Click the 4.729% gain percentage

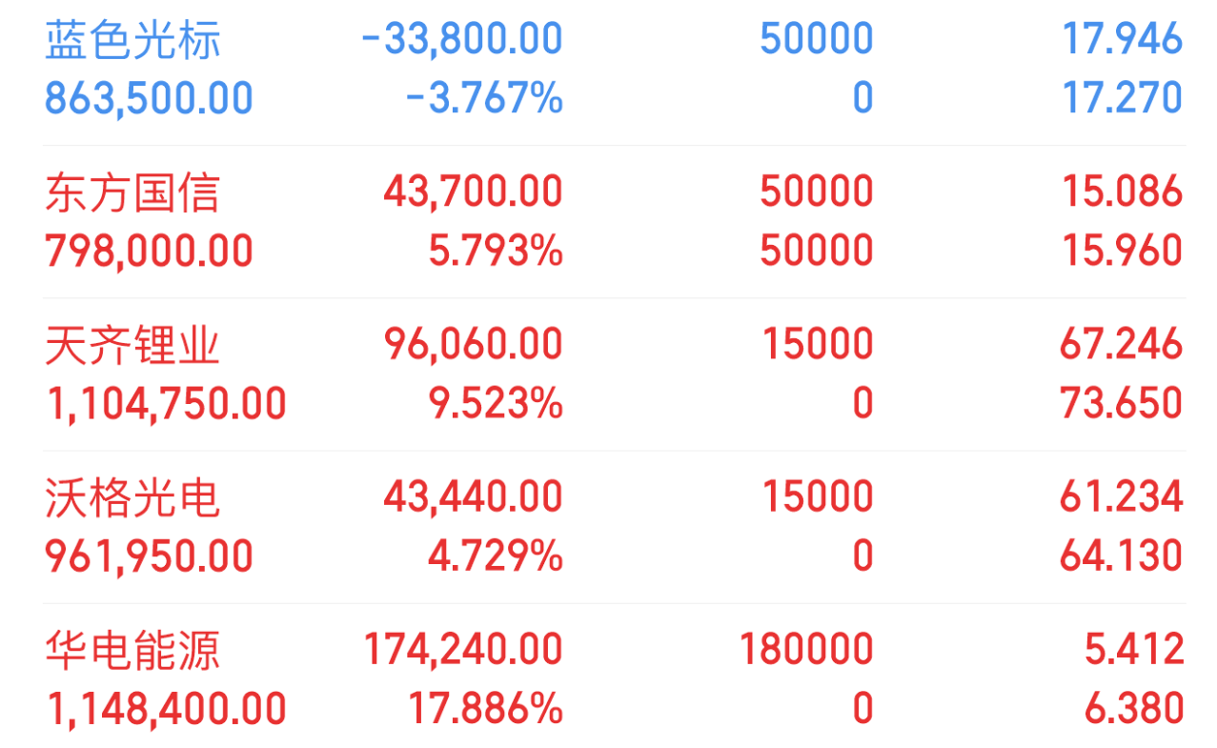[496, 556]
